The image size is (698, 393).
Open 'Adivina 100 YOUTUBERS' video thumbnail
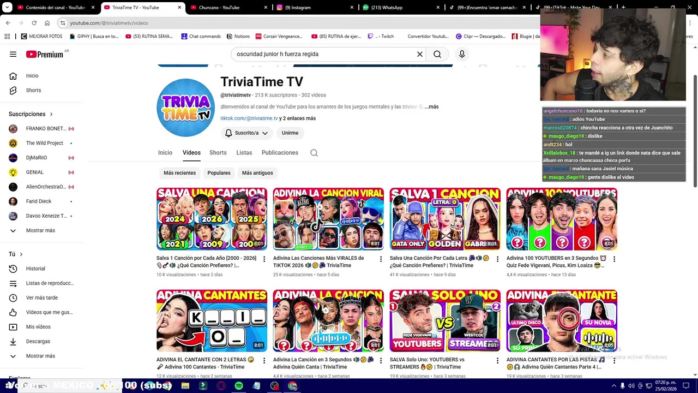(562, 219)
